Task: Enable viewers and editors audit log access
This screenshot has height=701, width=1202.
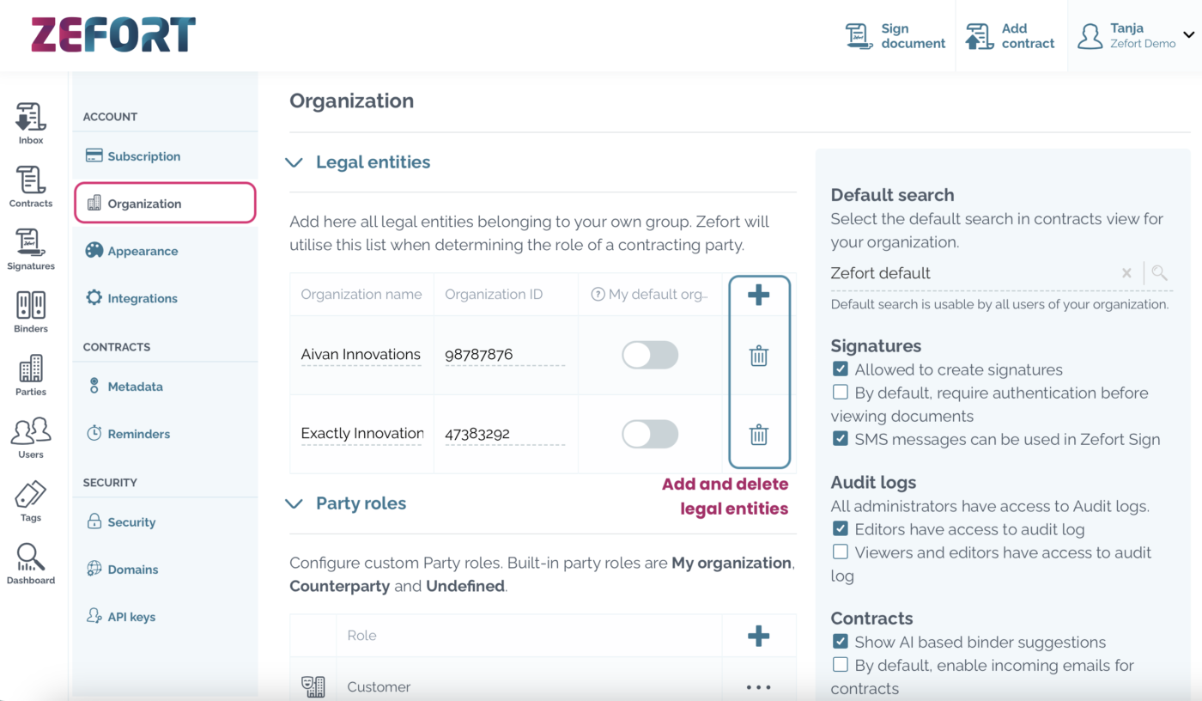Action: [840, 552]
